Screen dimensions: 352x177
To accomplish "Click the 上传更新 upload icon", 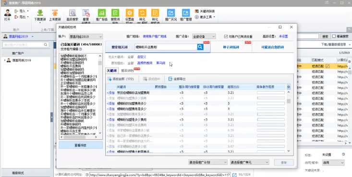I will tap(55, 13).
